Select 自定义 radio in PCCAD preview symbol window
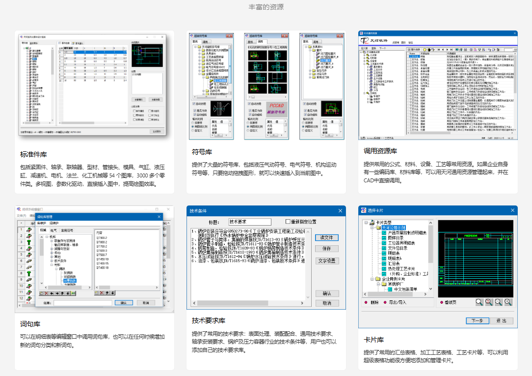This screenshot has height=376, width=532. click(248, 130)
